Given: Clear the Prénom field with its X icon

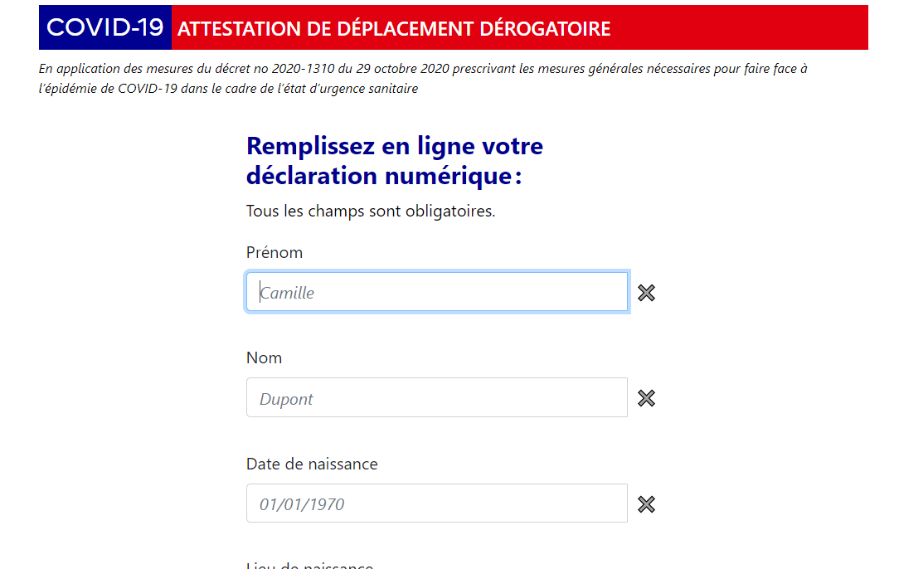Looking at the screenshot, I should click(x=646, y=293).
